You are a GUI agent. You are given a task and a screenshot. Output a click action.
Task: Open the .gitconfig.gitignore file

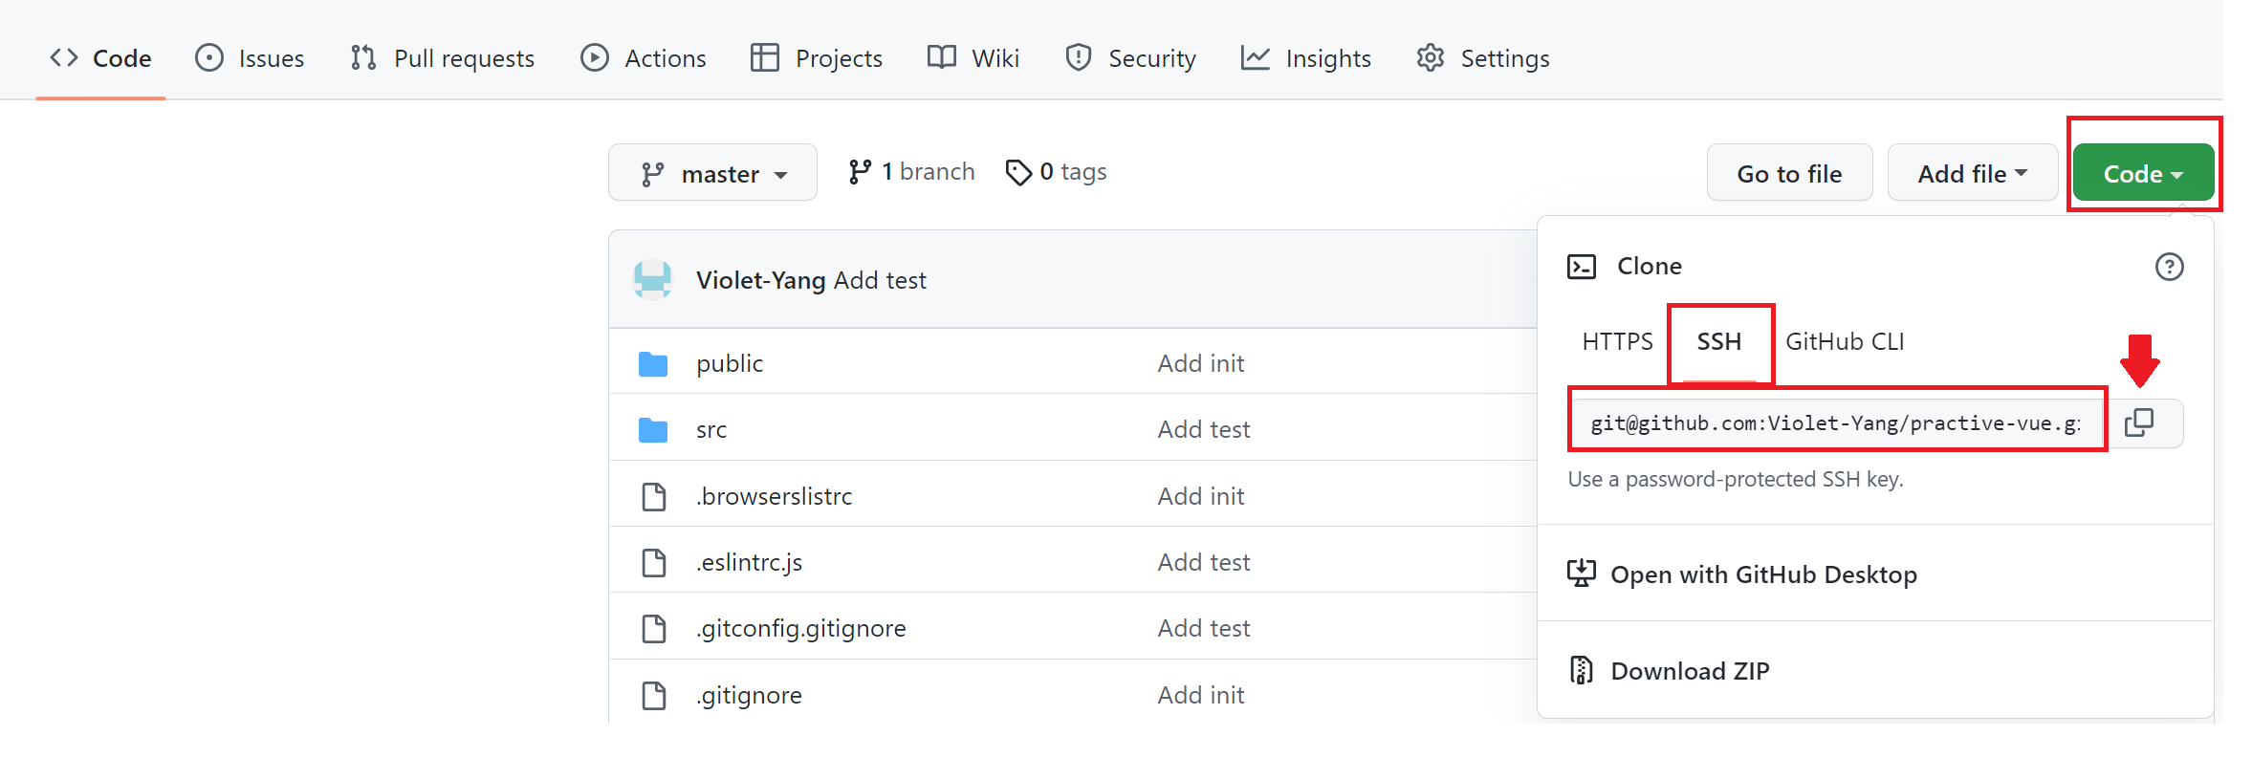coord(800,629)
